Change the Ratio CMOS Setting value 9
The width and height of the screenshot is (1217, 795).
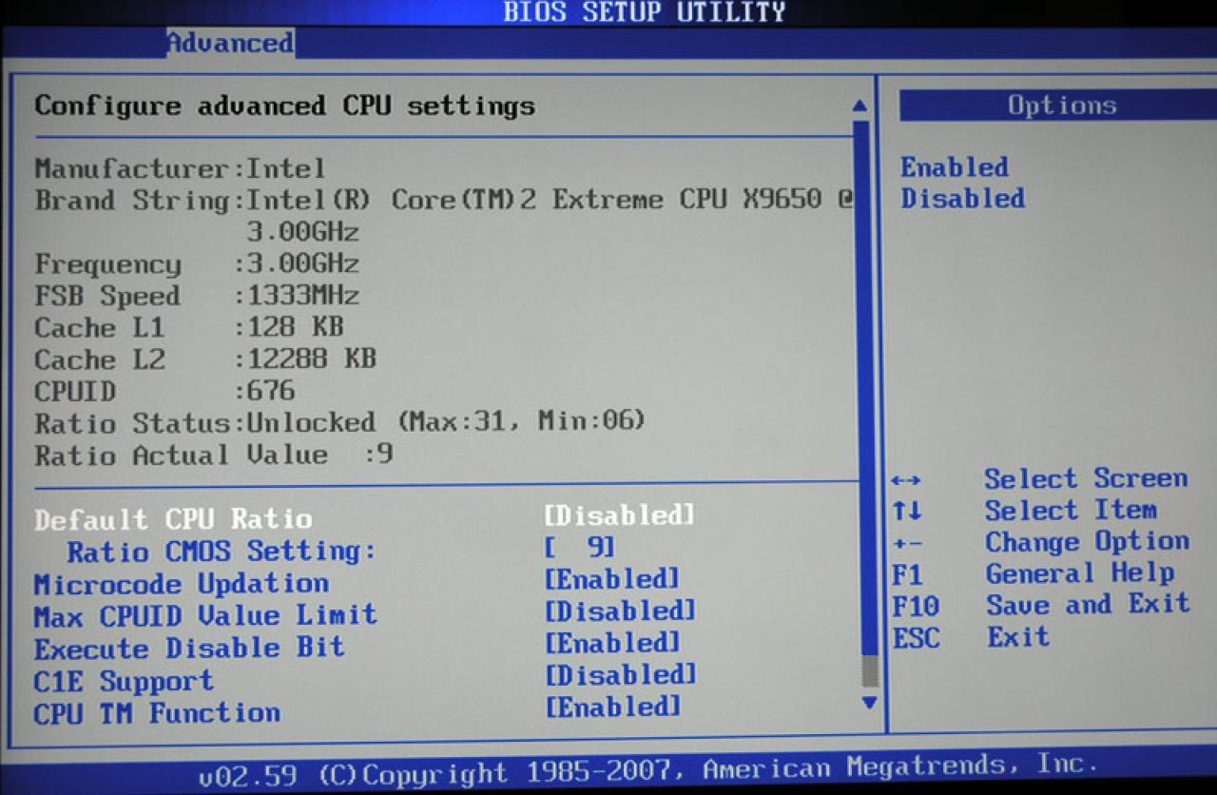(580, 547)
